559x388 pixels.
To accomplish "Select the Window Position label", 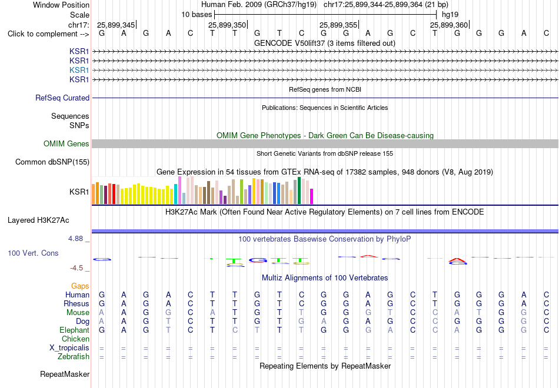I will point(61,5).
